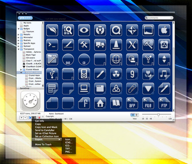Select the house home icon
The width and height of the screenshot is (192, 164).
coord(100,103)
